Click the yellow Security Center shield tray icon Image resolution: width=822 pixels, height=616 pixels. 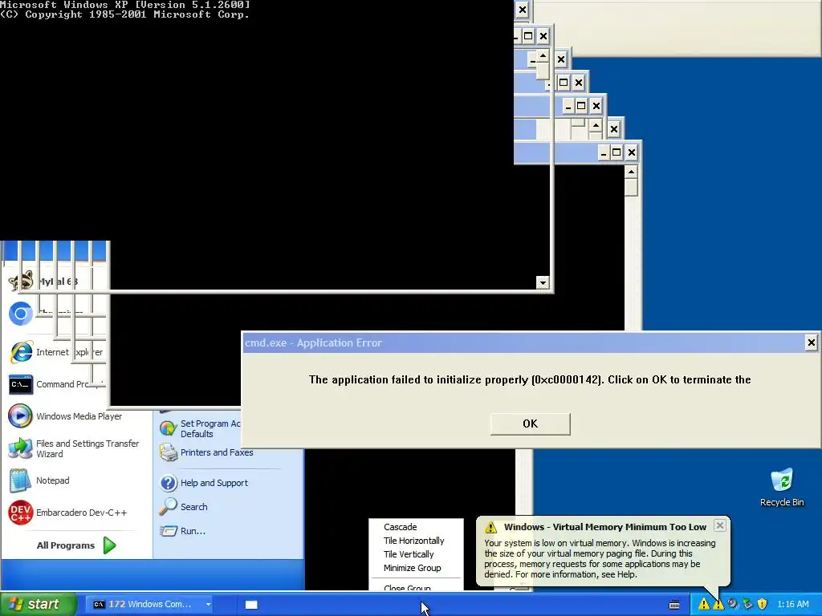pos(763,604)
